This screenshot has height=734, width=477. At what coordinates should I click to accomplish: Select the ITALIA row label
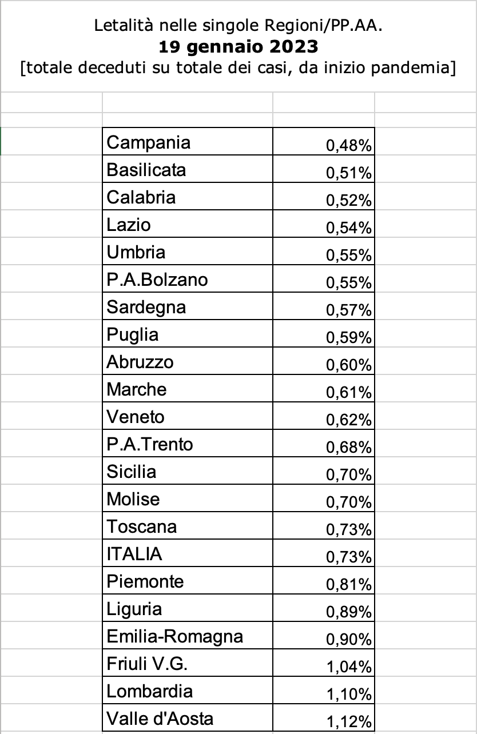[188, 553]
